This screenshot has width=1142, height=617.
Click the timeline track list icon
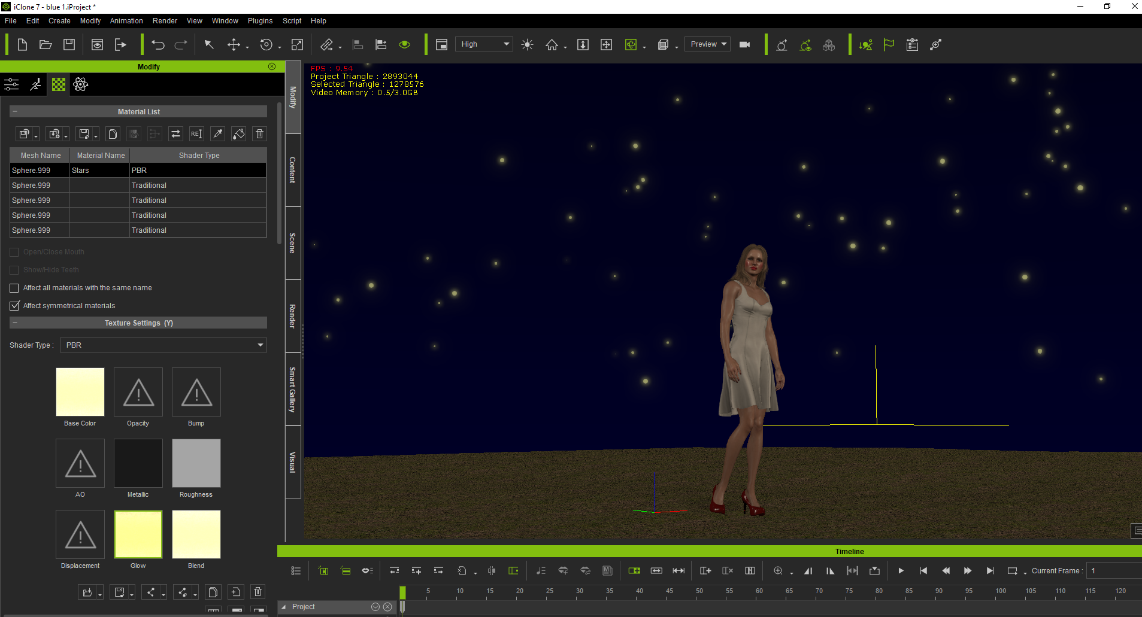coord(296,571)
